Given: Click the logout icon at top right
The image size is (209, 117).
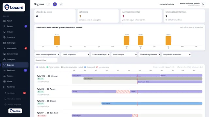Looking at the screenshot, I should [203, 4].
